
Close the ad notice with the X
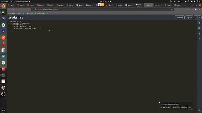click(159, 102)
